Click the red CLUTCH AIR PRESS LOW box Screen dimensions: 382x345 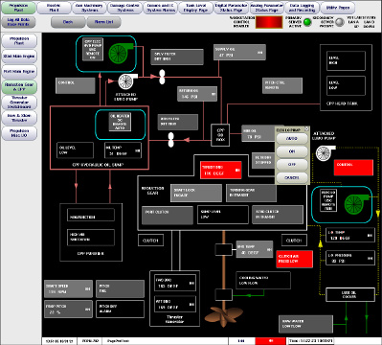pyautogui.click(x=294, y=259)
